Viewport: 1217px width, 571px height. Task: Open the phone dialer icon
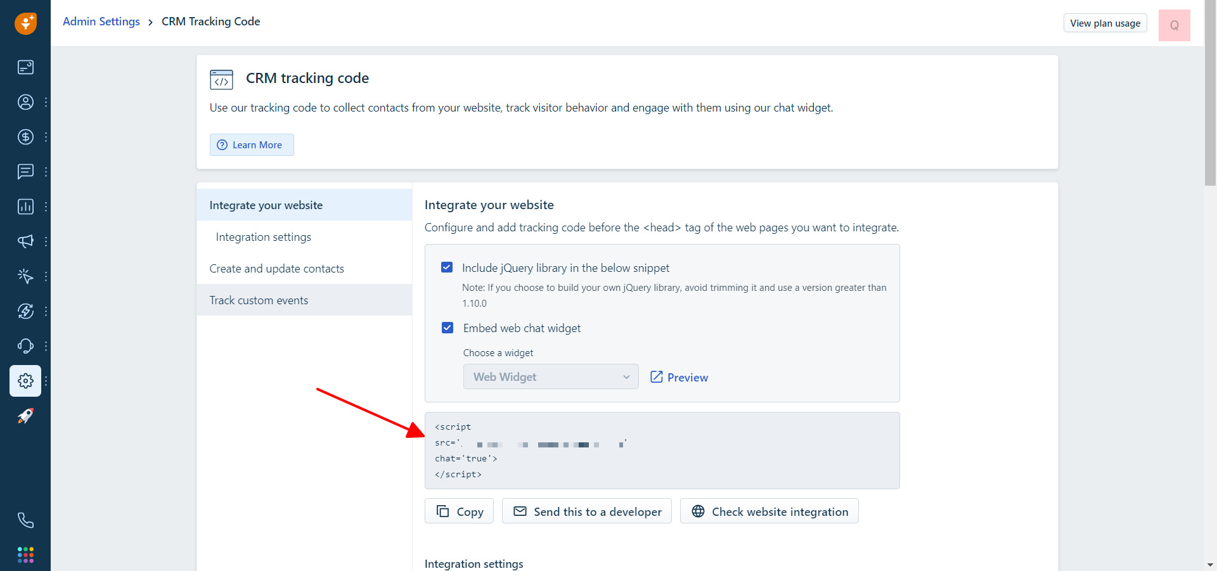pos(25,520)
